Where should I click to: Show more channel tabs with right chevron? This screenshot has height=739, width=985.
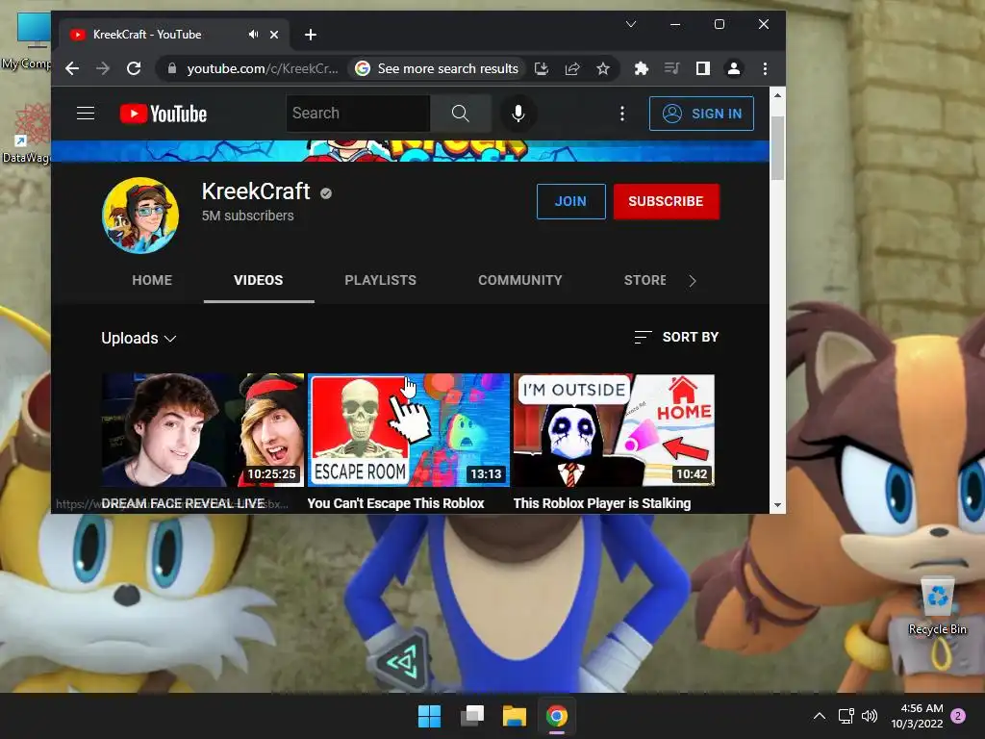pos(693,281)
